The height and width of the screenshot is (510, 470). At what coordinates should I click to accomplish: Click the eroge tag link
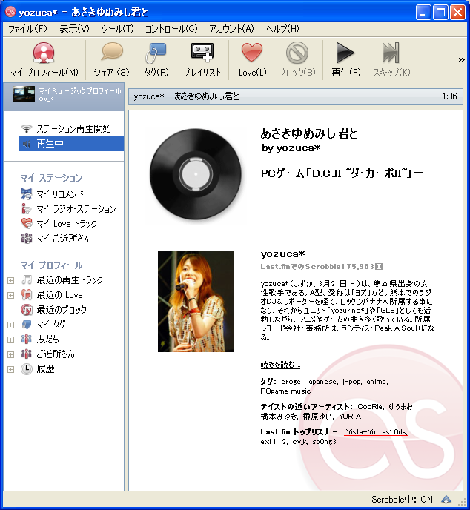click(x=292, y=382)
